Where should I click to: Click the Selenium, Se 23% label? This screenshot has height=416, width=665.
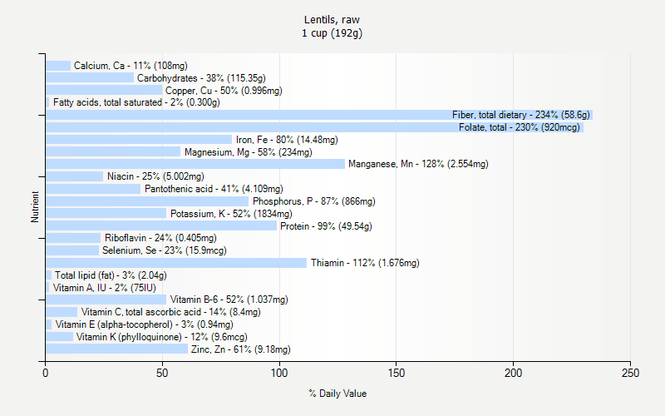pos(164,250)
